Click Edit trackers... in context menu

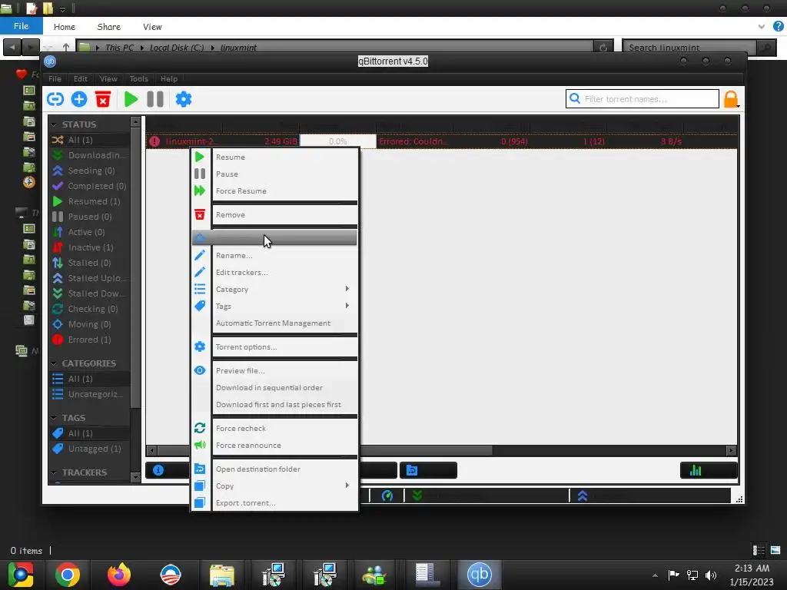[x=274, y=273]
